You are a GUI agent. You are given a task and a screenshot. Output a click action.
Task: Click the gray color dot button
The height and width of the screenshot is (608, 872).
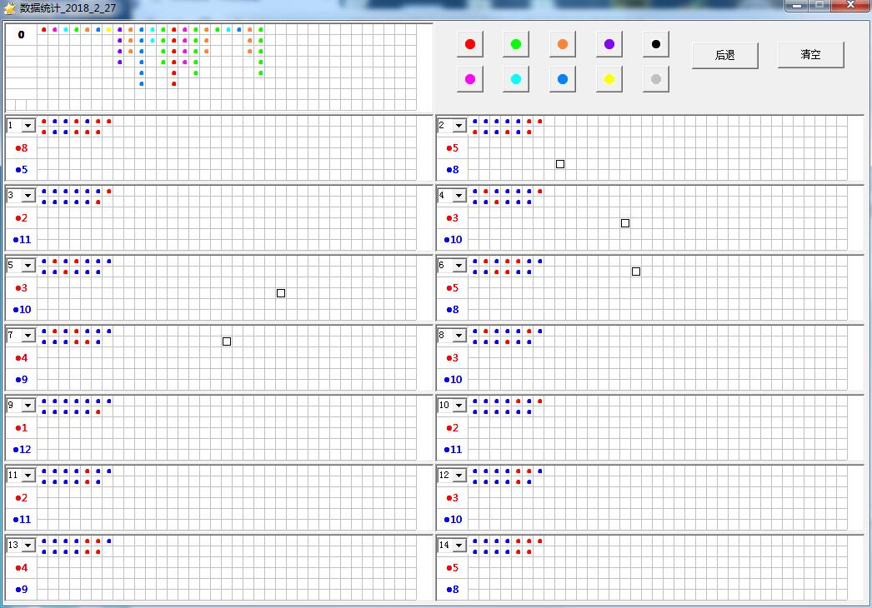pos(656,79)
